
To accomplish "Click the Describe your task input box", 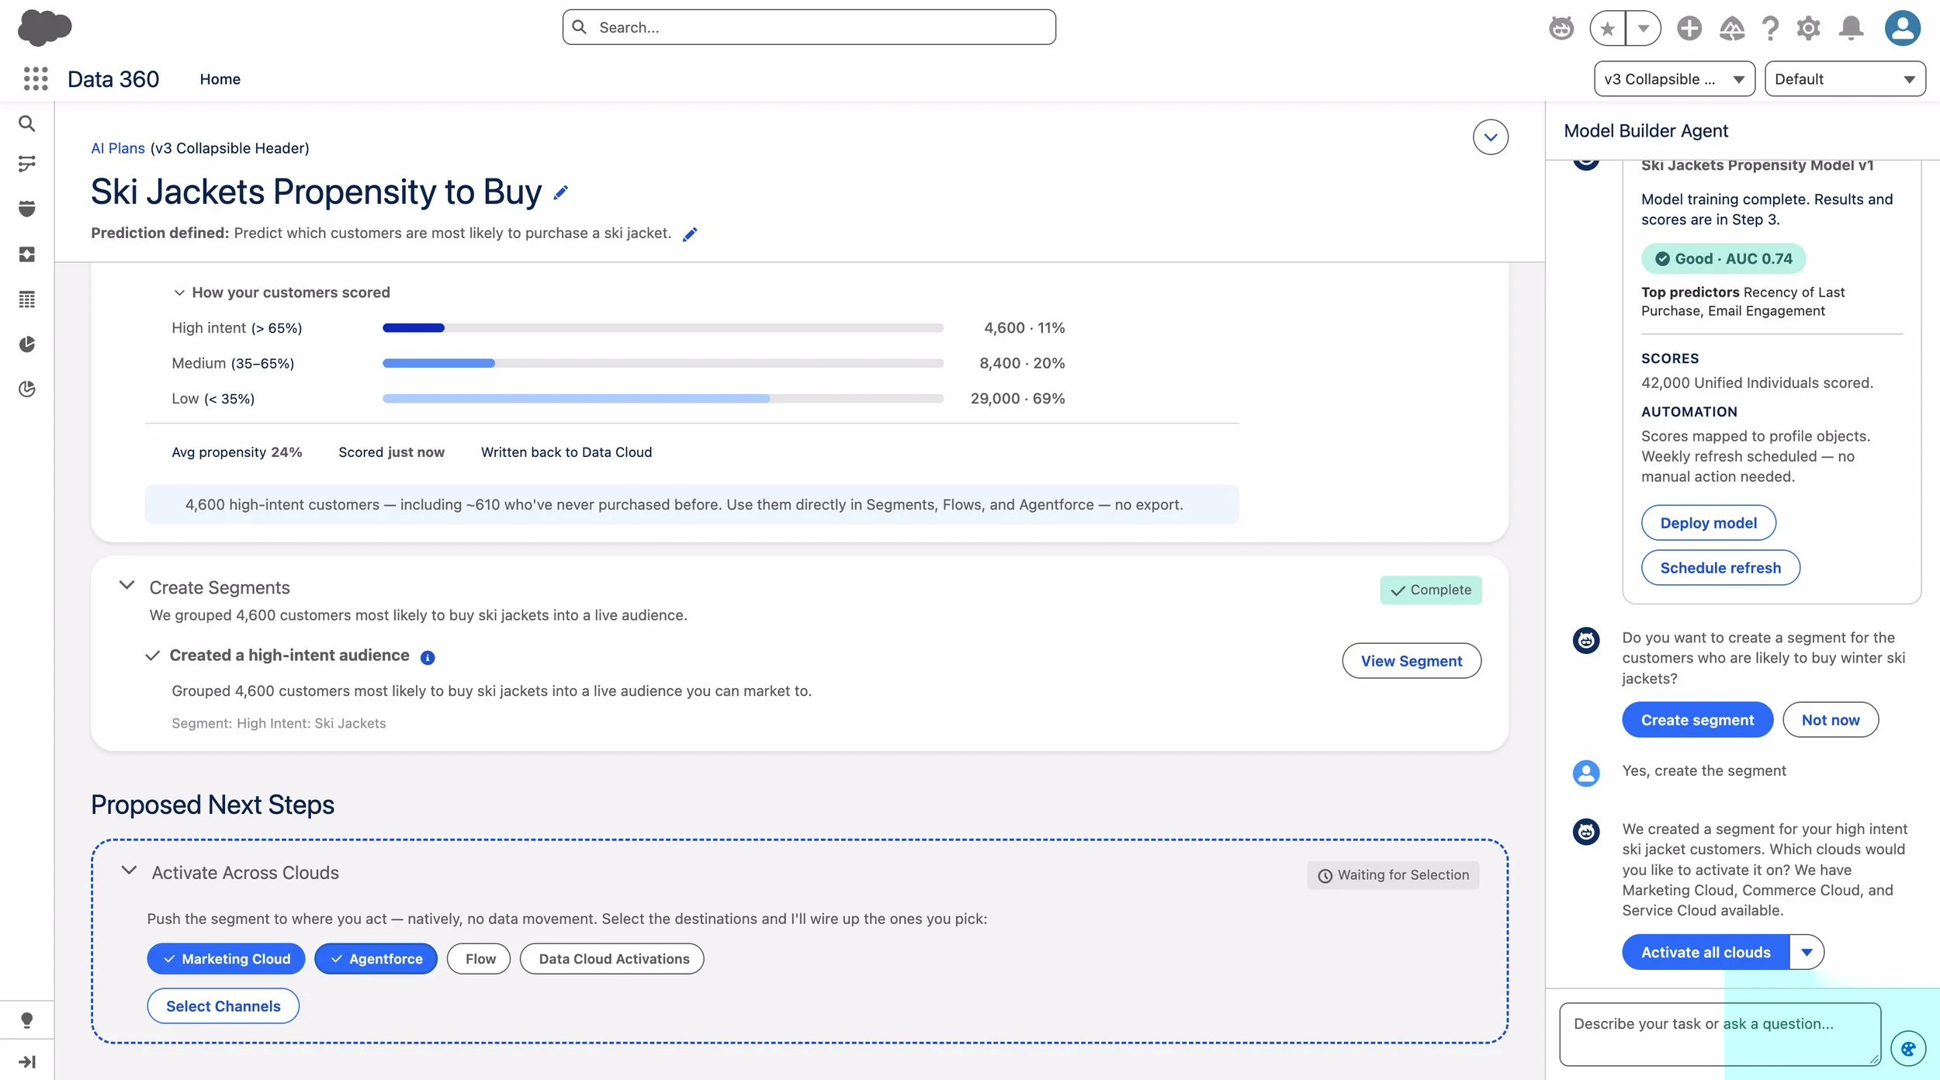I will (x=1720, y=1034).
